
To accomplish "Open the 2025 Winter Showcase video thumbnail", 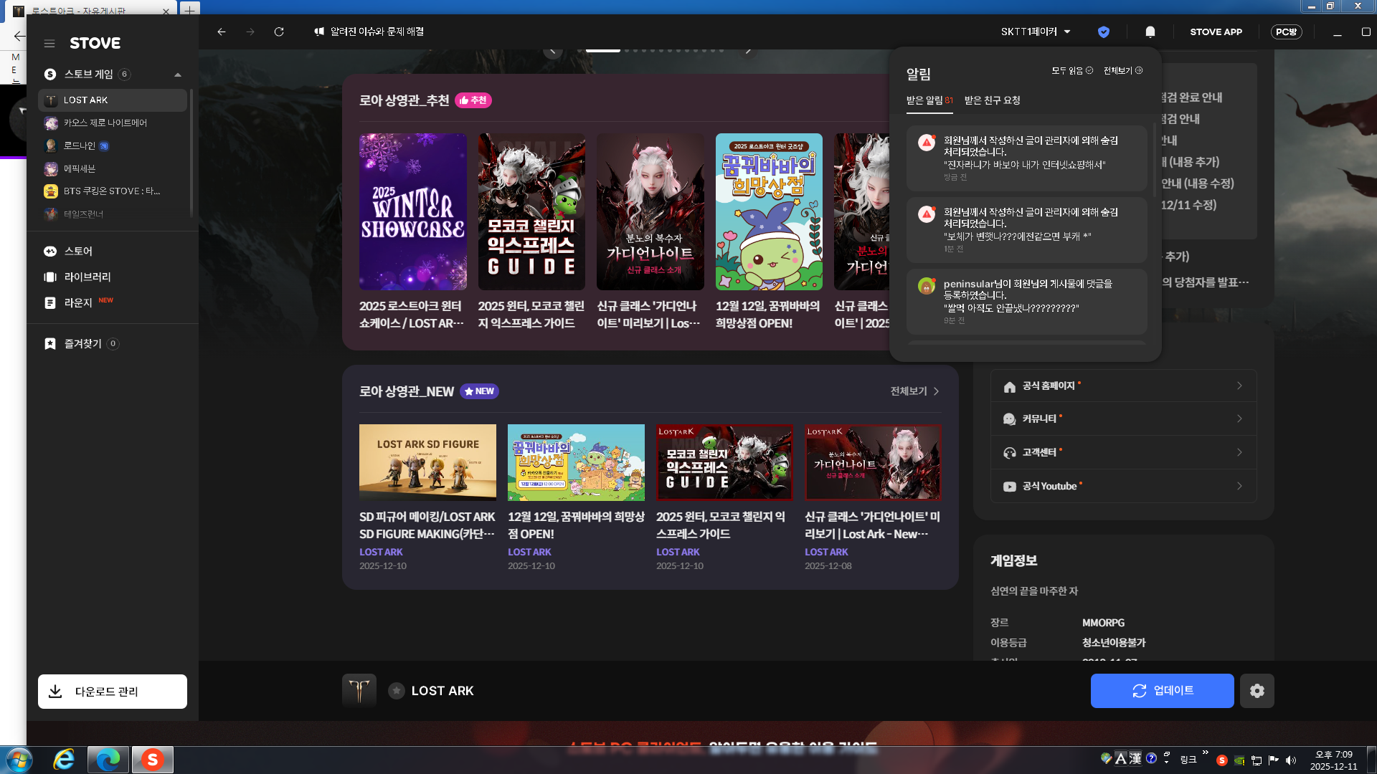I will (x=413, y=211).
